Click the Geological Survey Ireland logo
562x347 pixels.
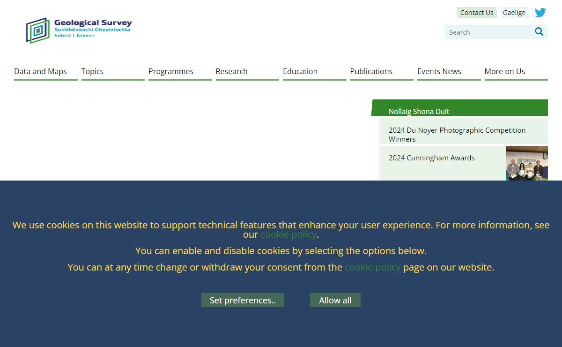(x=79, y=30)
